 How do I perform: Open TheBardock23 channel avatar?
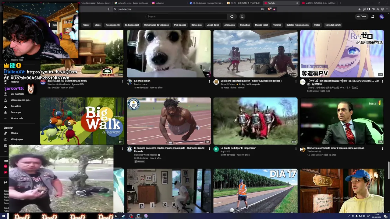tap(303, 149)
